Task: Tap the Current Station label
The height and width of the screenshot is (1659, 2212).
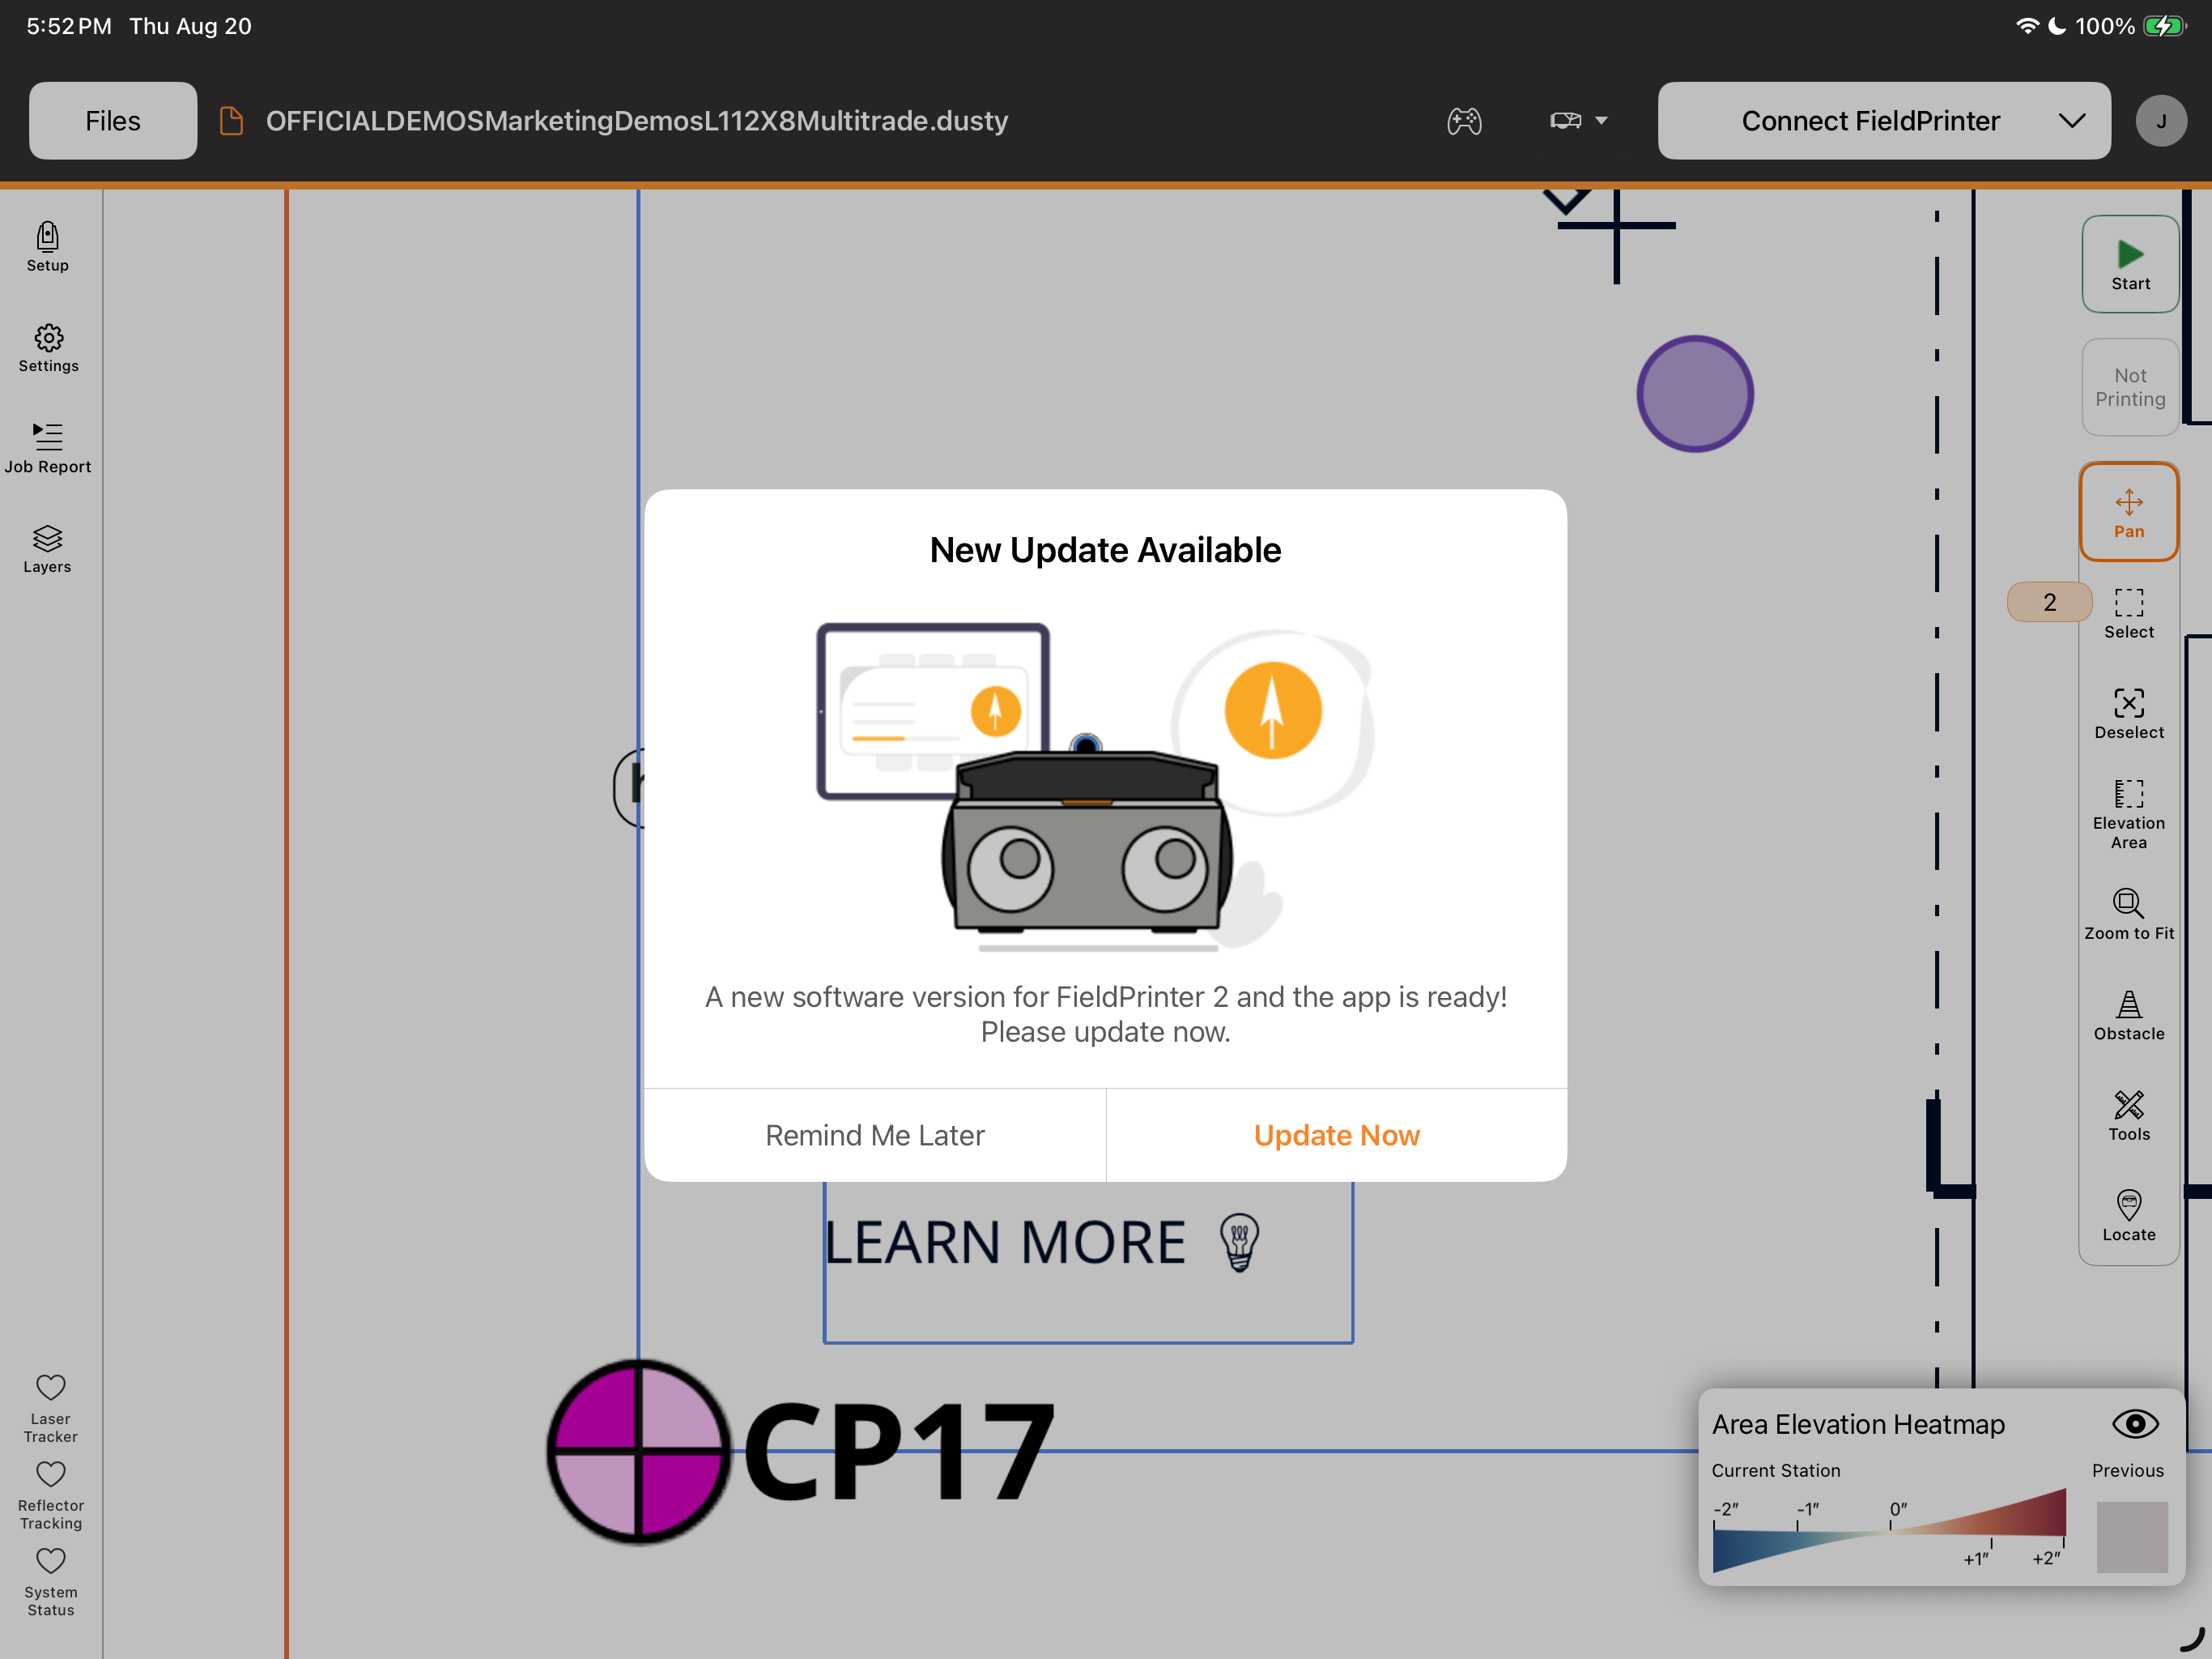Action: (x=1775, y=1470)
